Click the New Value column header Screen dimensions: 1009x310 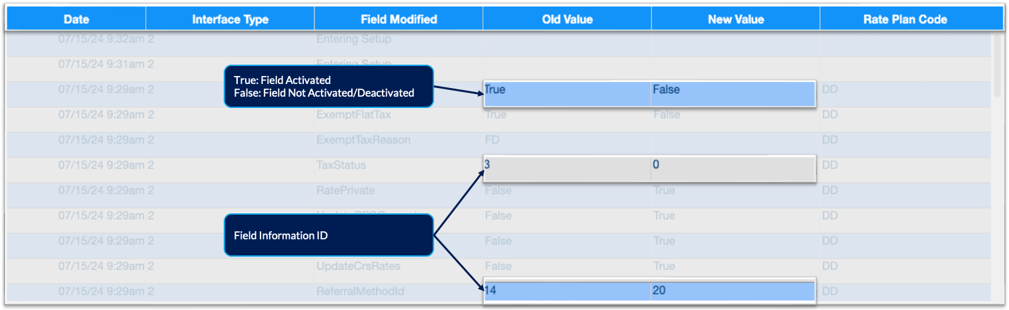click(735, 19)
